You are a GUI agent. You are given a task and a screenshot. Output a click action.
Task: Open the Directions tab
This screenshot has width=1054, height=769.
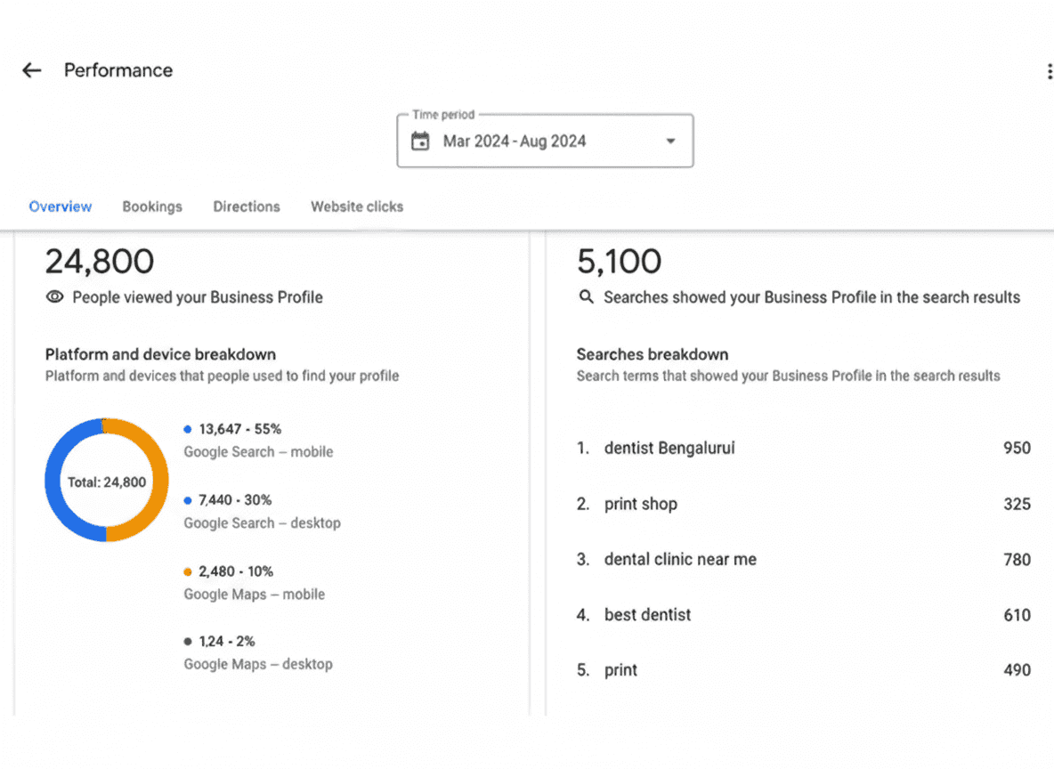[247, 206]
